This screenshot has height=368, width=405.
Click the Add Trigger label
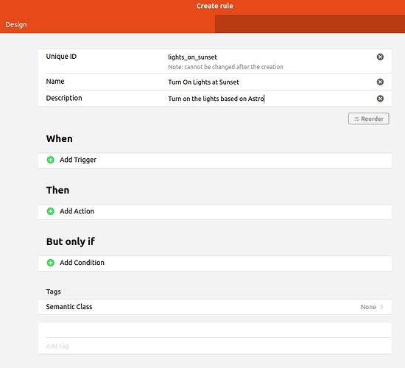coord(78,160)
